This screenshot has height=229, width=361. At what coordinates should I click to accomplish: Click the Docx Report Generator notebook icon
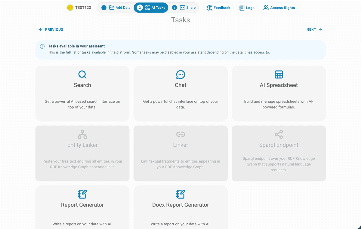coord(180,194)
